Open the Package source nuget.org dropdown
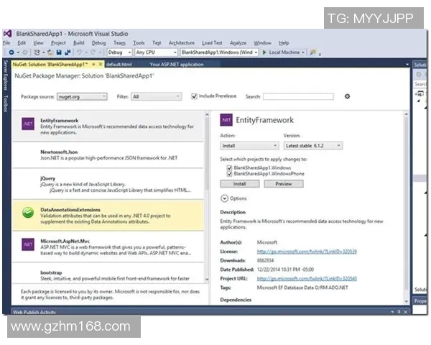 coord(82,96)
